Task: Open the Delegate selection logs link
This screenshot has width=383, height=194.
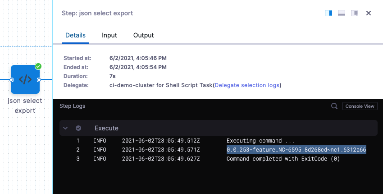Action: [247, 85]
